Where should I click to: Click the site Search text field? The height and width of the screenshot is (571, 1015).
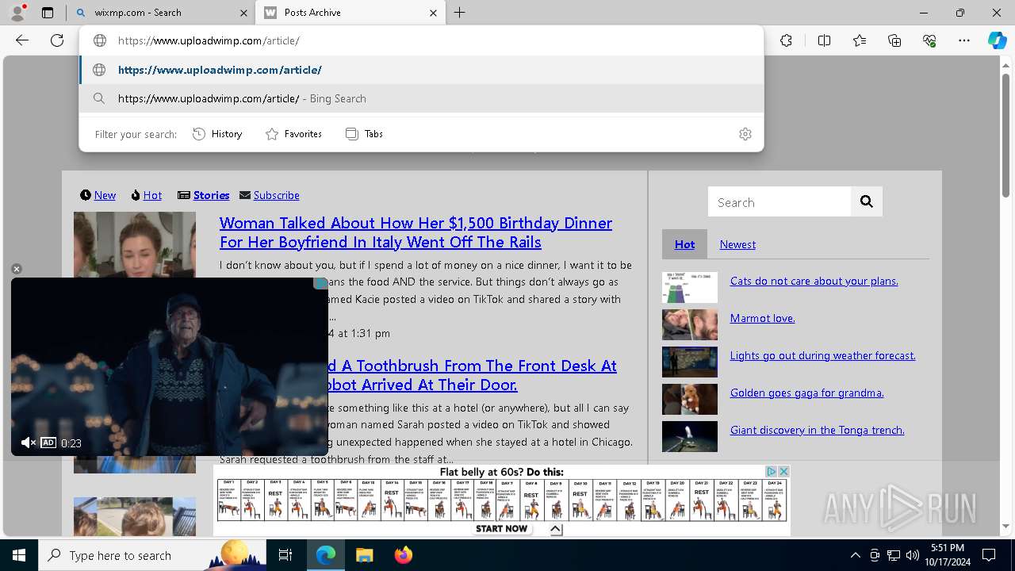click(x=779, y=202)
